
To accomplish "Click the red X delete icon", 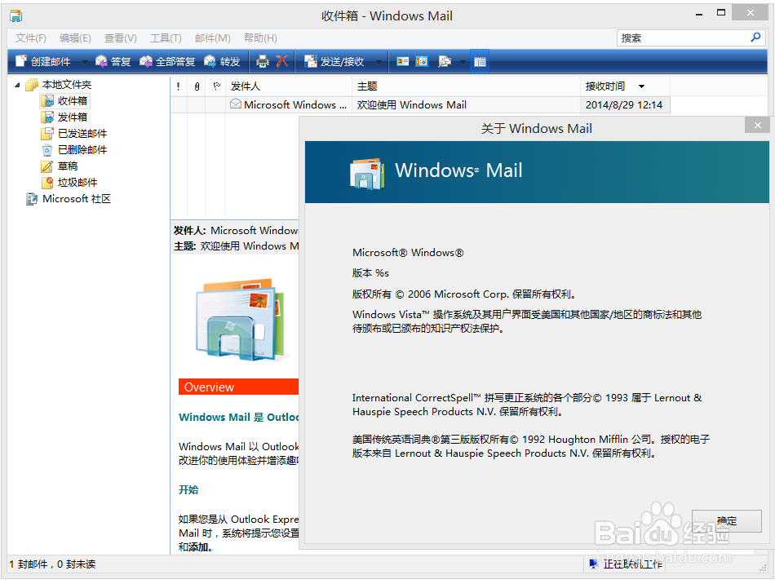I will [281, 61].
